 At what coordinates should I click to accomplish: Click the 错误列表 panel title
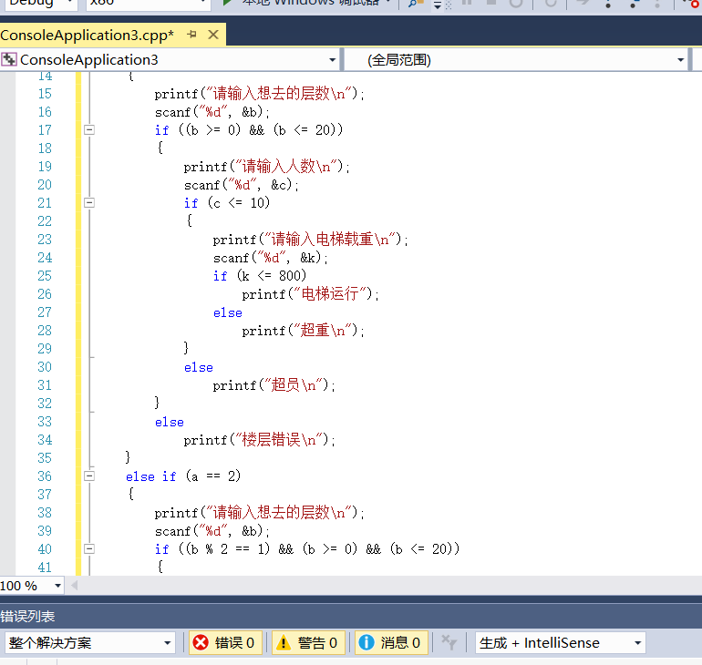click(28, 616)
